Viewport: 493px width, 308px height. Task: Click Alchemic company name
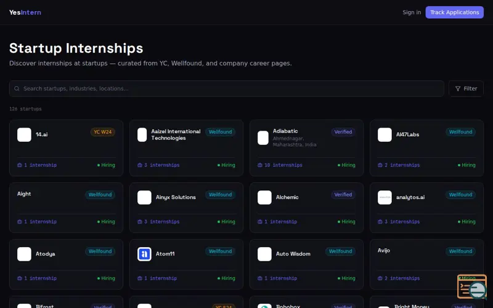pos(287,197)
